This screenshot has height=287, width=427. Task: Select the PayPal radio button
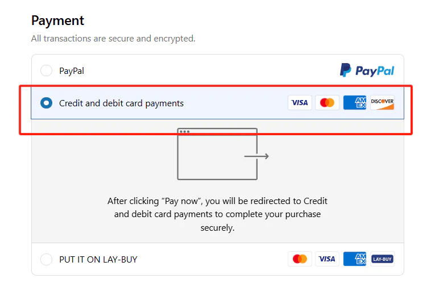point(46,71)
